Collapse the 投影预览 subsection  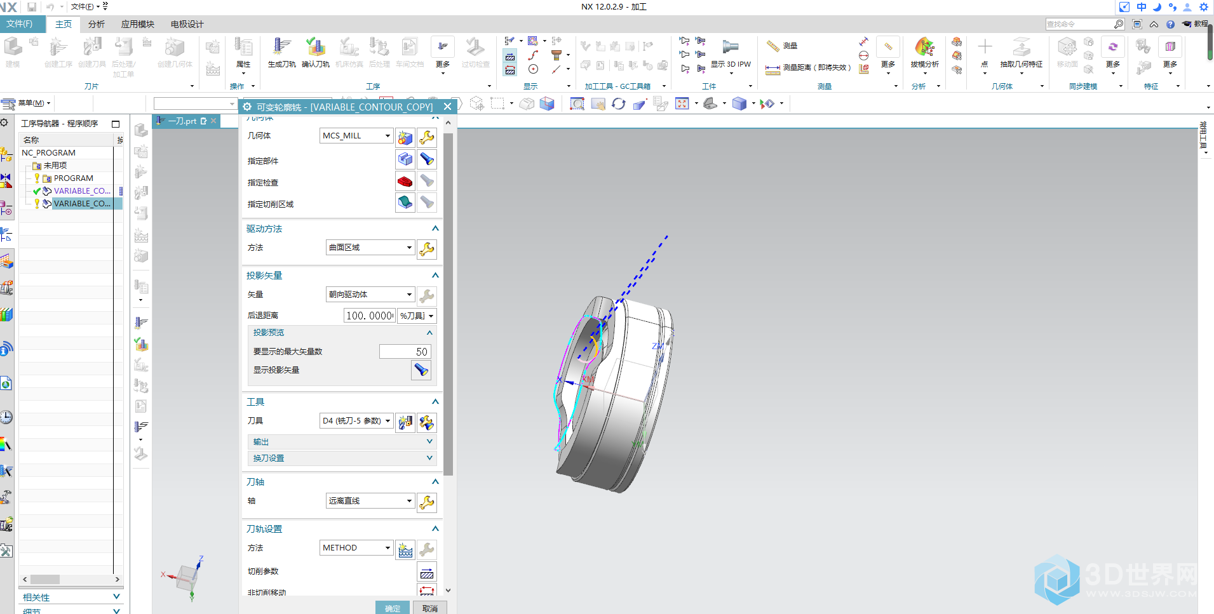pyautogui.click(x=429, y=333)
